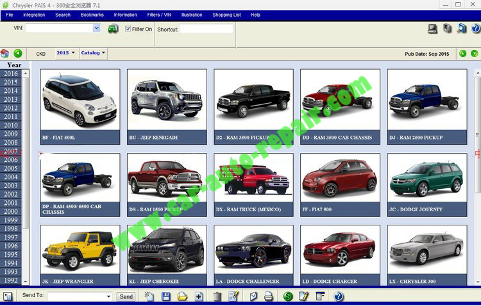This screenshot has height=306, width=481.
Task: Open the LX - CHRYSLER 300 thumbnail
Action: pos(427,255)
